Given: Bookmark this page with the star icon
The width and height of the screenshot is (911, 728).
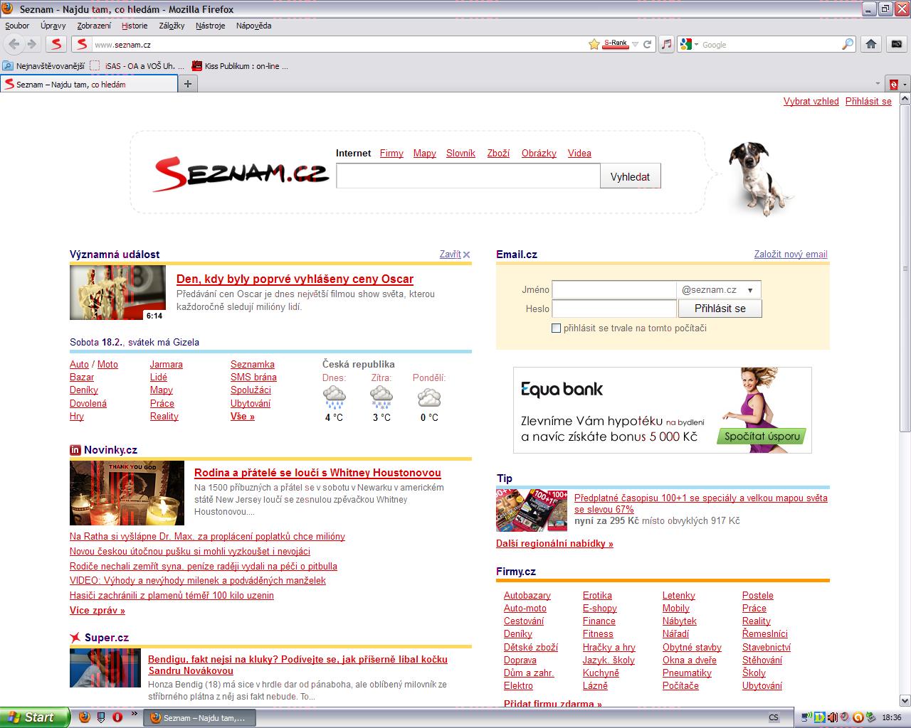Looking at the screenshot, I should point(594,44).
